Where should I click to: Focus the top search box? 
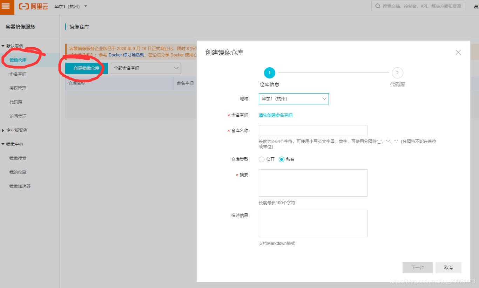point(418,6)
